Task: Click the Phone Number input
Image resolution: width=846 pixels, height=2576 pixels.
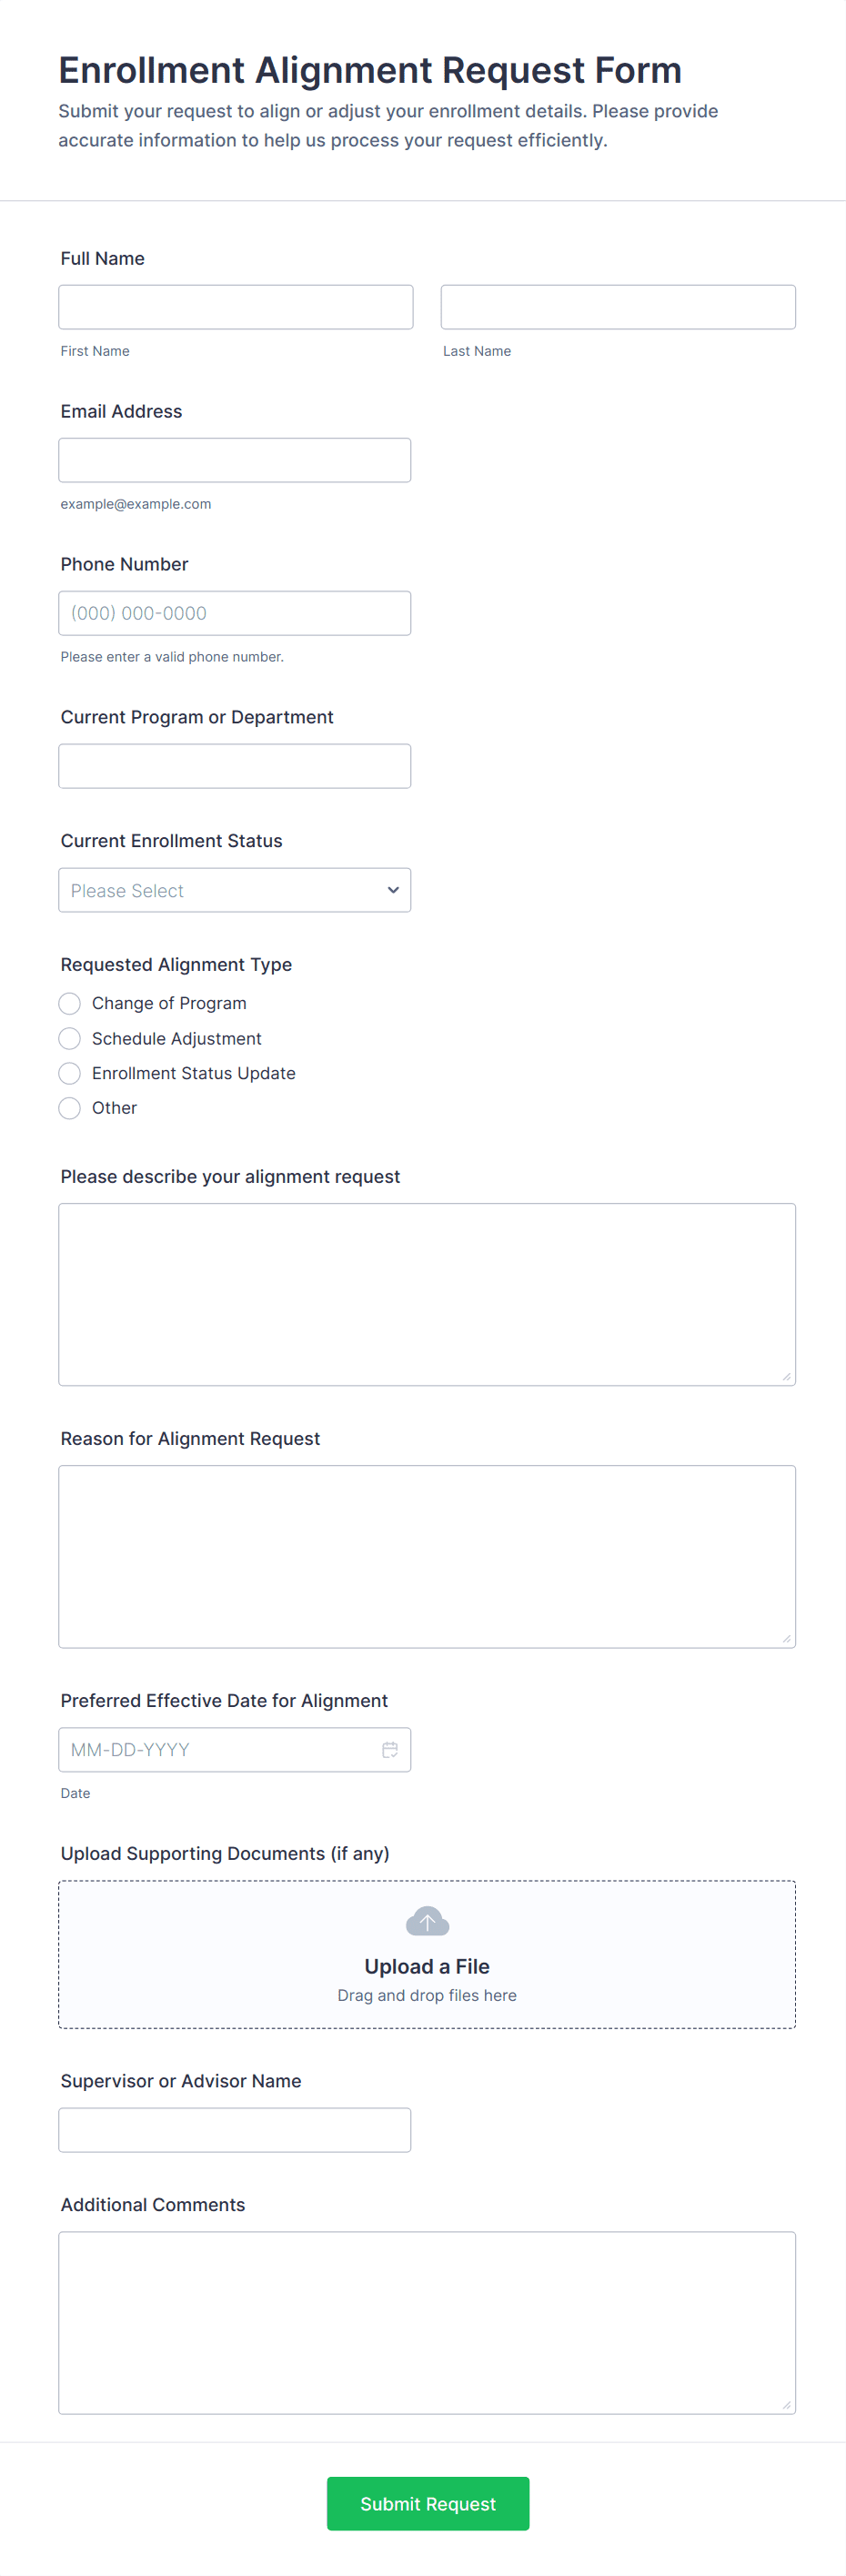Action: click(x=234, y=613)
